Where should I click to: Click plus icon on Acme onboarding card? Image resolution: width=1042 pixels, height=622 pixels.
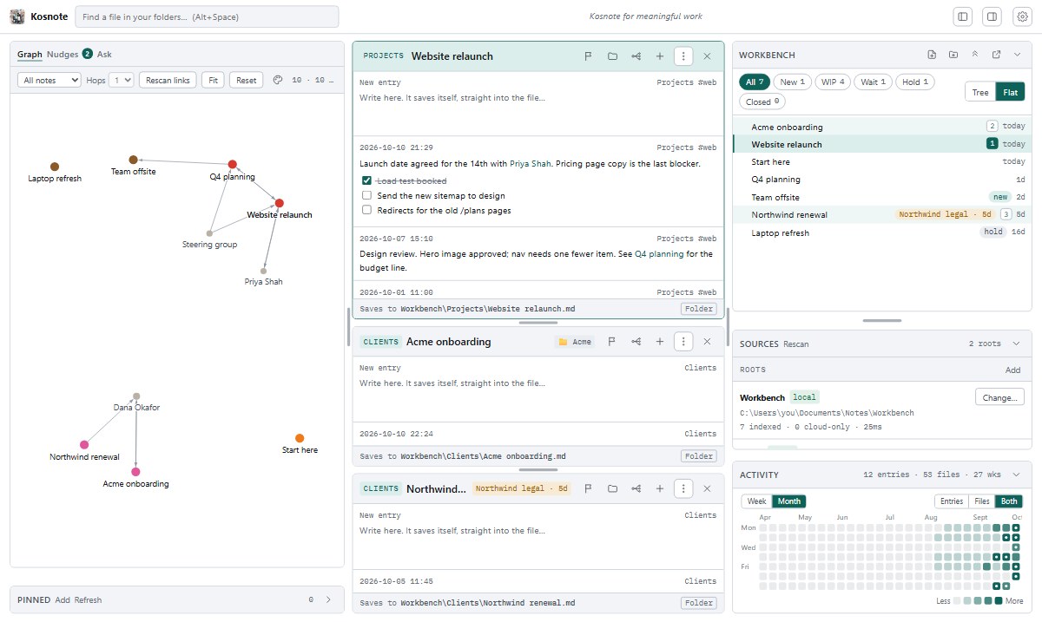660,342
